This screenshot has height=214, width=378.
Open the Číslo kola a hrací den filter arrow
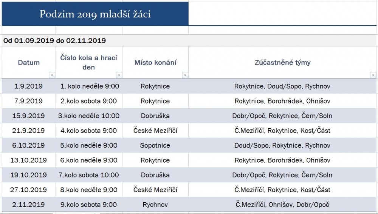pyautogui.click(x=119, y=75)
